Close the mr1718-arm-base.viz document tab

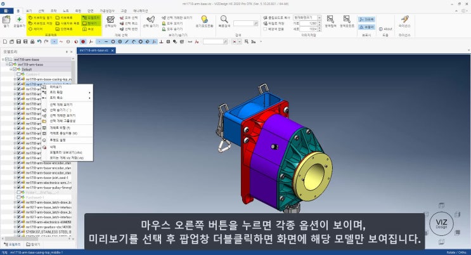pos(113,50)
